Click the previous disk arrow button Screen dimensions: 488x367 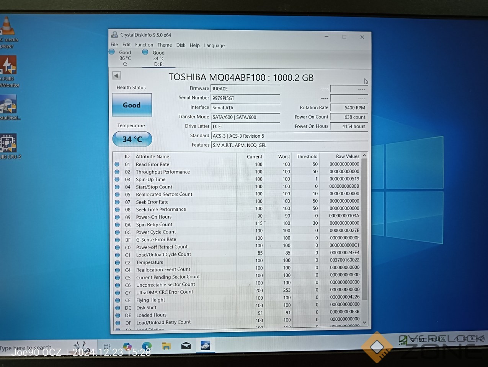117,76
